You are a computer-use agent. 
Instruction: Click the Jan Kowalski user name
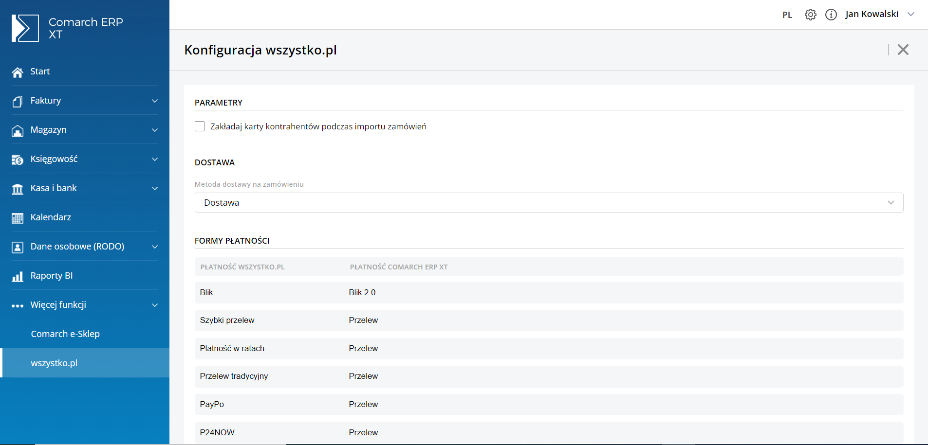(x=872, y=14)
